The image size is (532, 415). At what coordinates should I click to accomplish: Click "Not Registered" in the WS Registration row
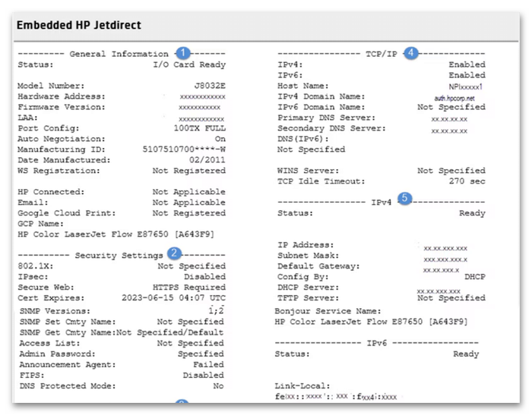pos(189,171)
